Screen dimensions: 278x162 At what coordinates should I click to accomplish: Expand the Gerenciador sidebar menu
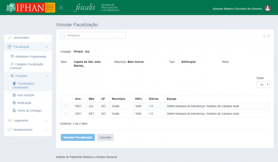tap(27, 38)
